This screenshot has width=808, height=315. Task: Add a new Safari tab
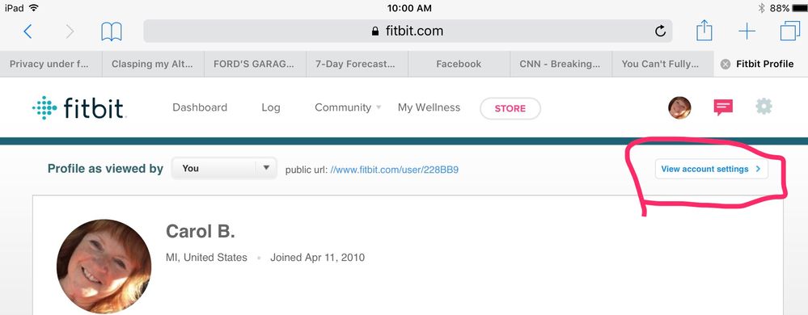747,31
